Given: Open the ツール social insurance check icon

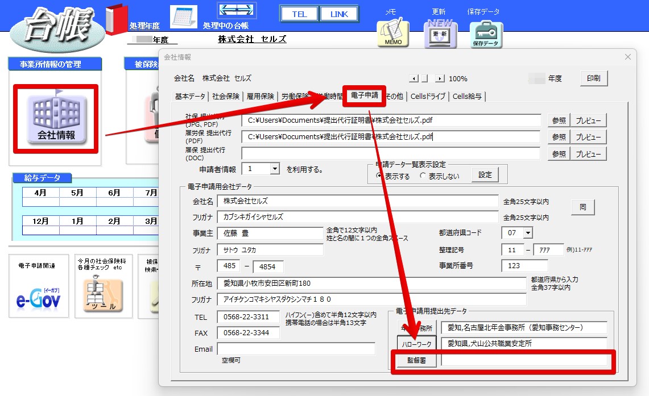Looking at the screenshot, I should click(x=103, y=294).
